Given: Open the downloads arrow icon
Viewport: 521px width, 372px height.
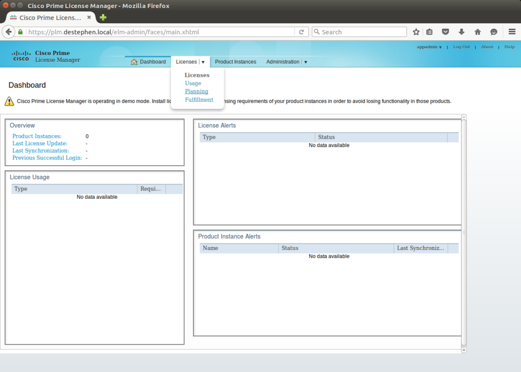Looking at the screenshot, I should tap(461, 32).
